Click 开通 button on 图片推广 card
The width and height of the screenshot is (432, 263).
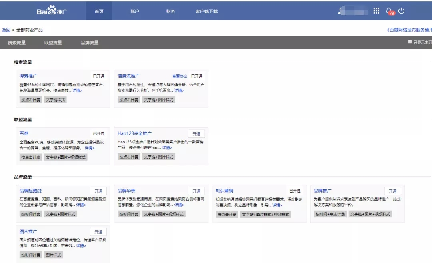pyautogui.click(x=98, y=232)
